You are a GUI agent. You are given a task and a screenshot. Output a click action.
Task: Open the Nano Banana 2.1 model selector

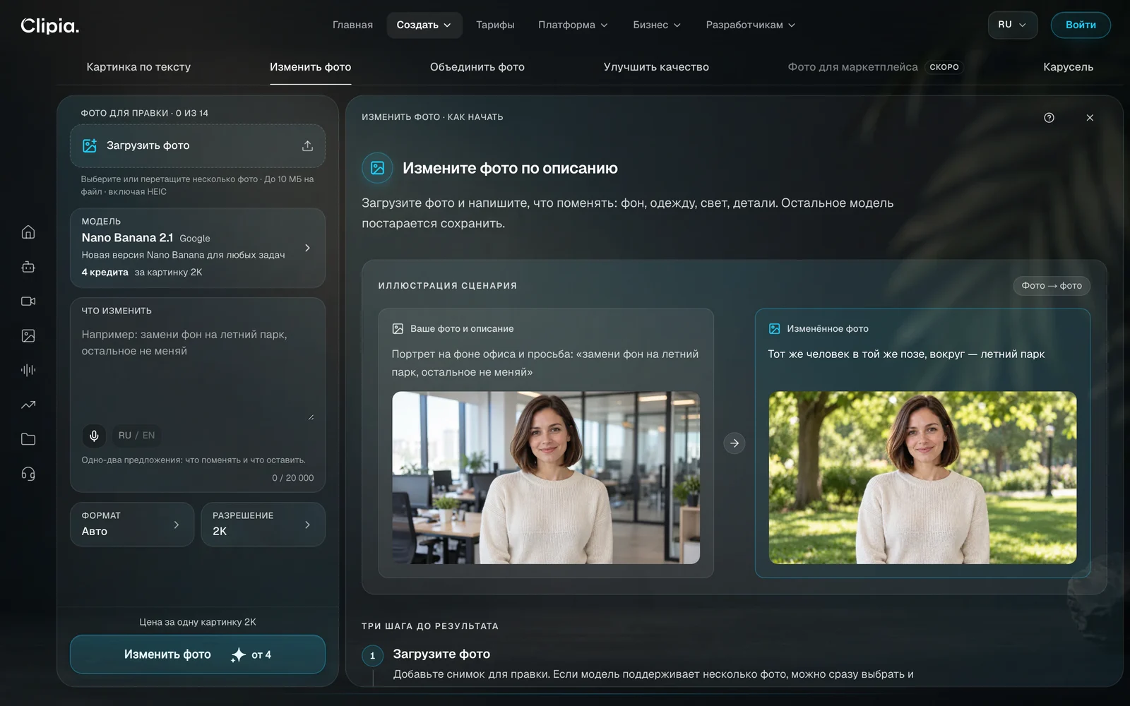click(197, 248)
